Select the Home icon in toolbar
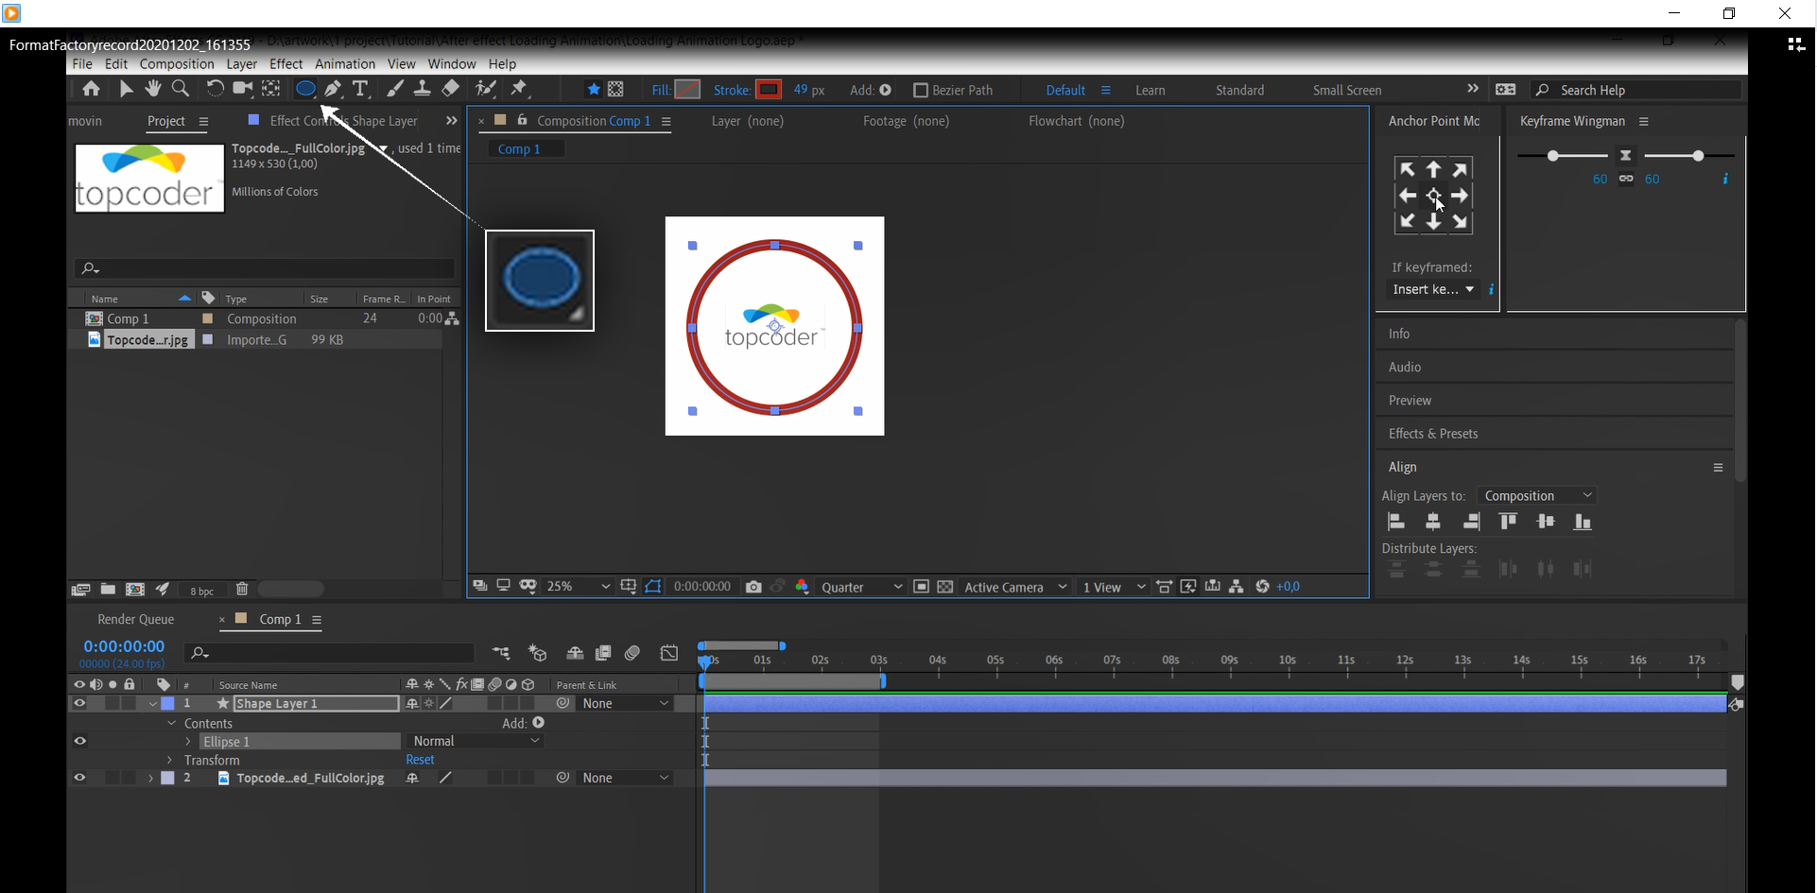This screenshot has width=1817, height=893. (91, 89)
